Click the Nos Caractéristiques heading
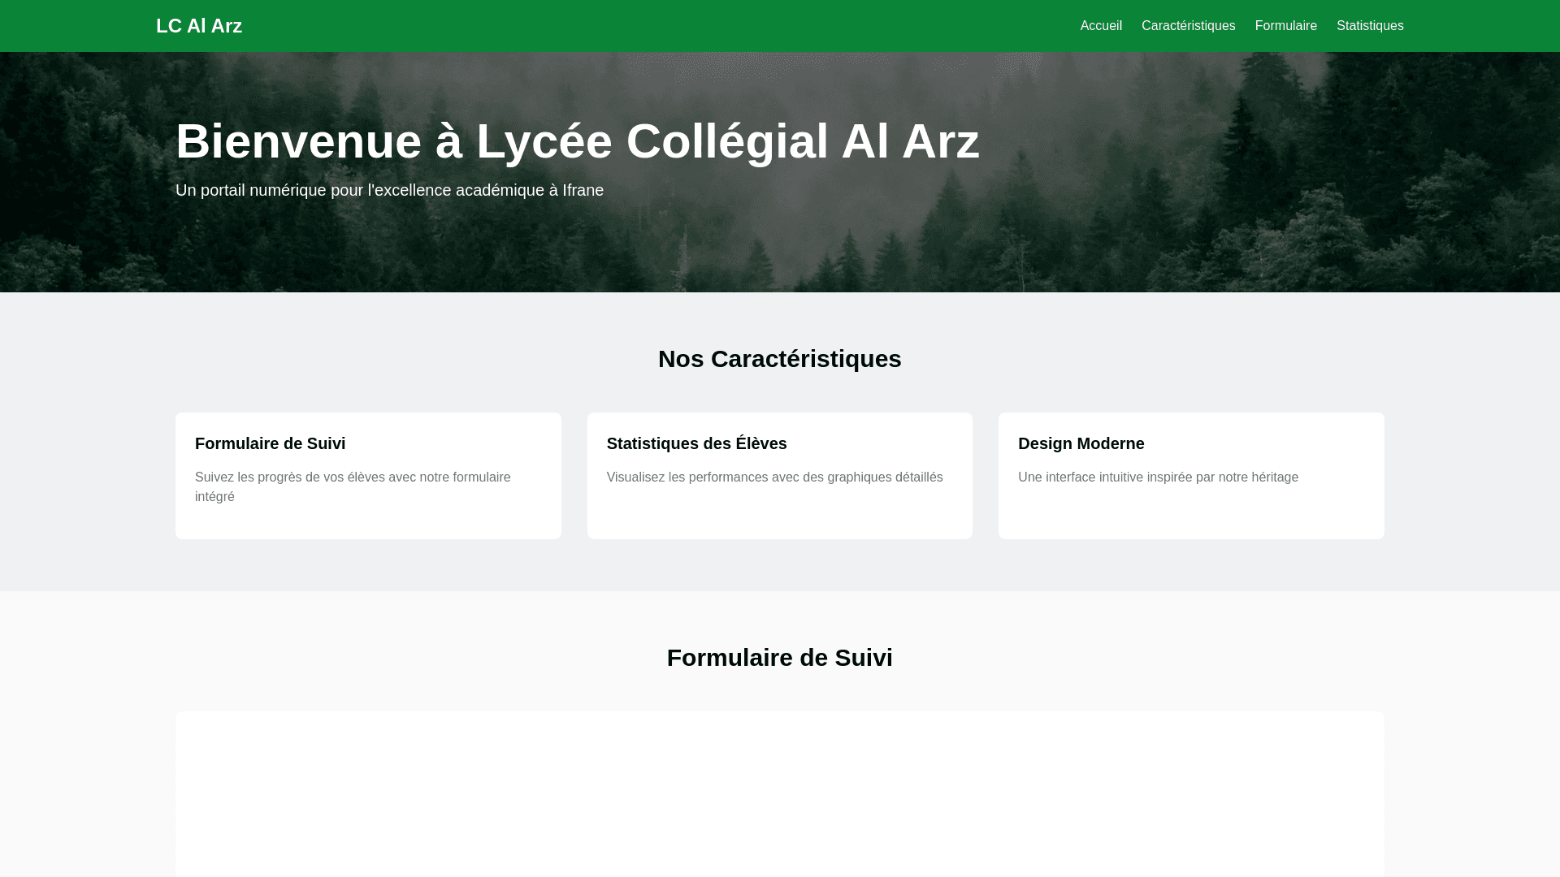 click(779, 359)
